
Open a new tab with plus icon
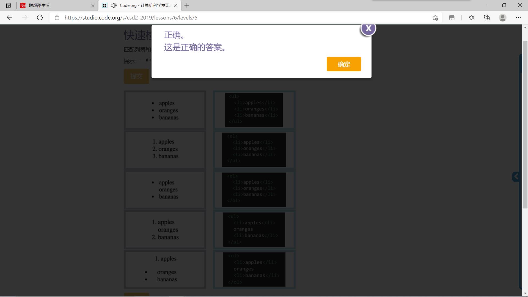[187, 5]
